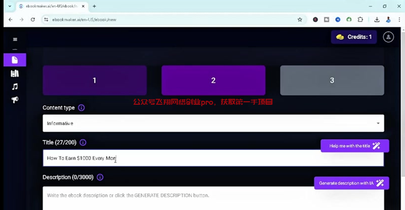Open the hamburger menu in the sidebar

click(15, 39)
